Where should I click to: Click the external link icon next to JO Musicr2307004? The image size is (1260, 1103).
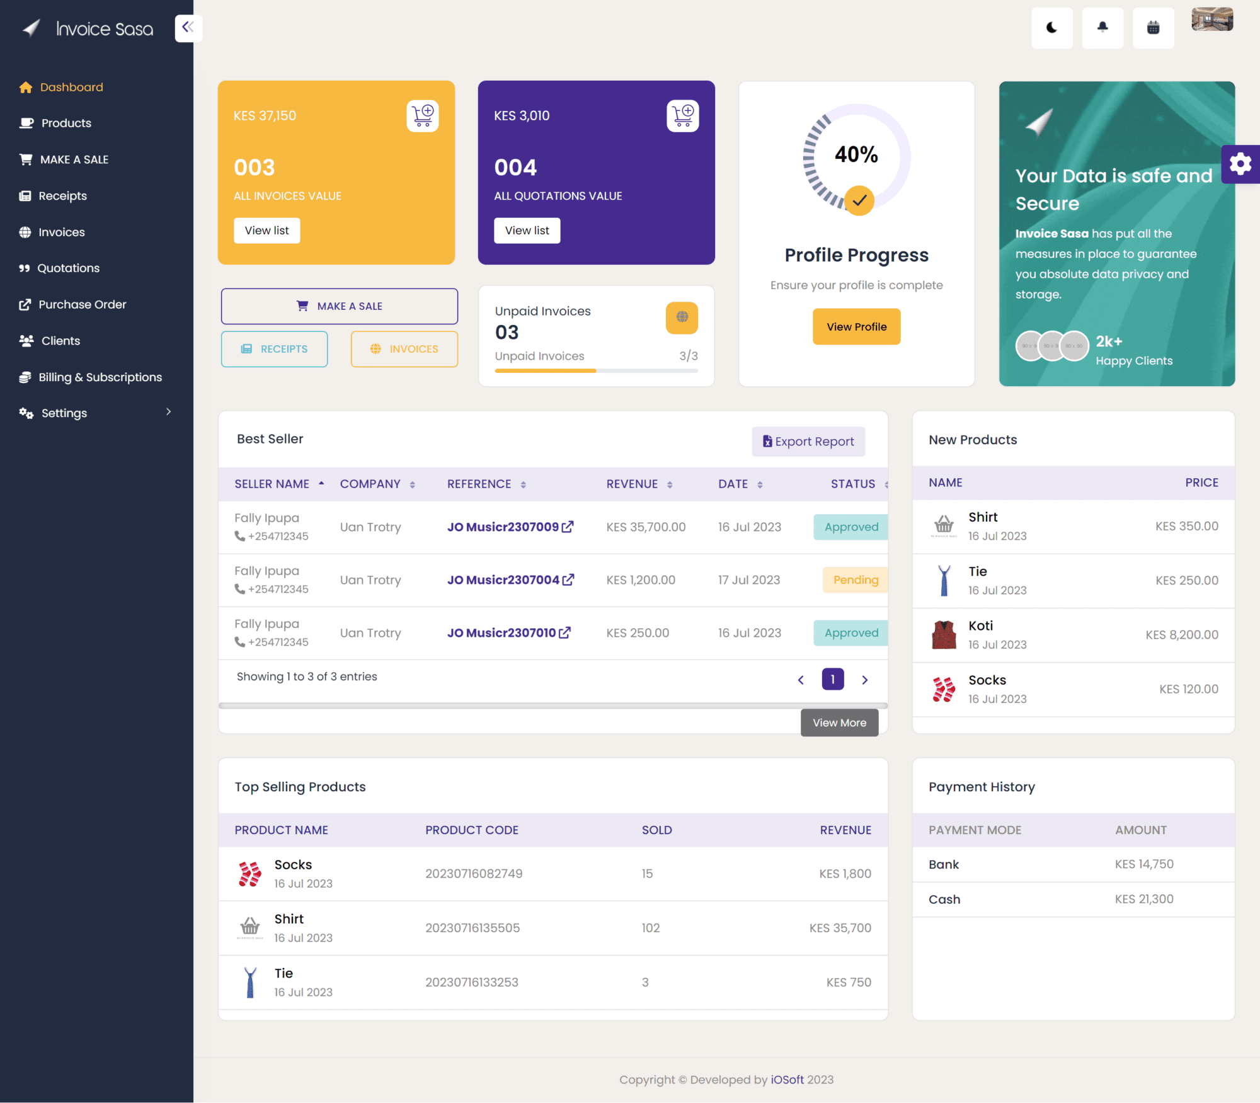tap(568, 579)
